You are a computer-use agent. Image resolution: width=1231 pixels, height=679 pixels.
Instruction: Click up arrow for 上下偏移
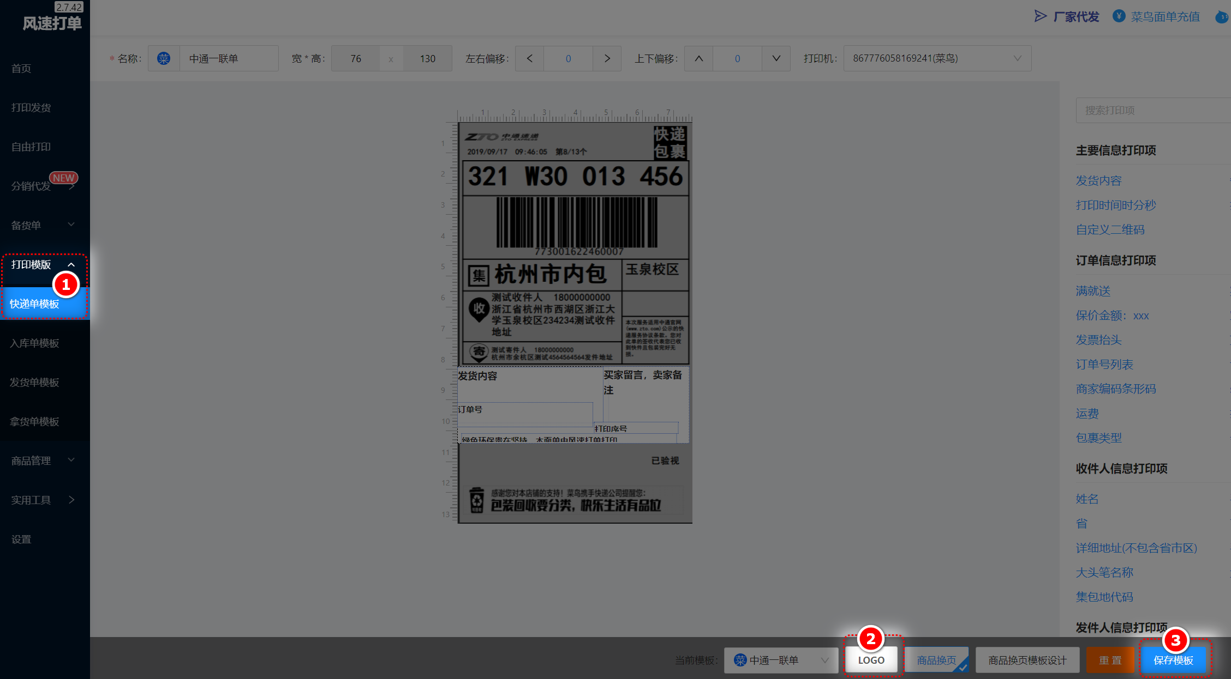pos(698,58)
